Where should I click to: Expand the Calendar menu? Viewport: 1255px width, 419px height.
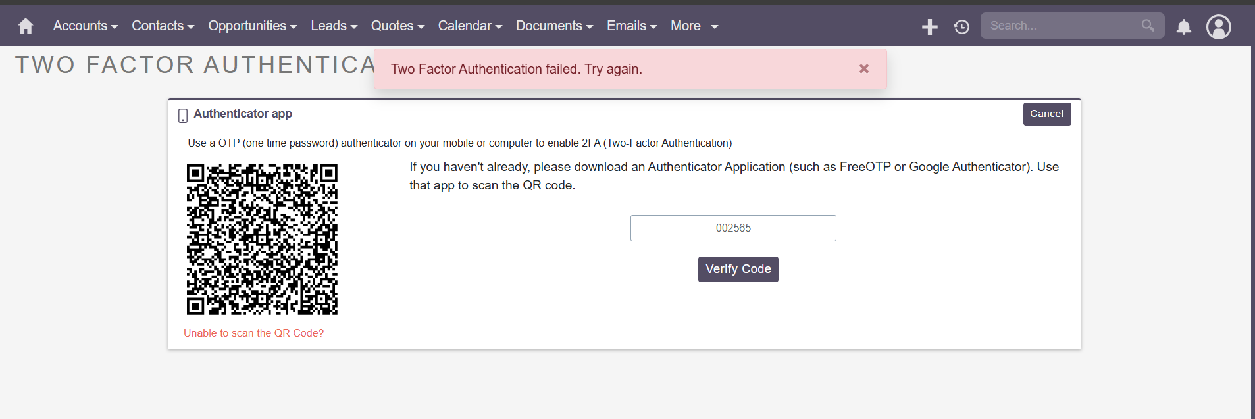pos(470,26)
